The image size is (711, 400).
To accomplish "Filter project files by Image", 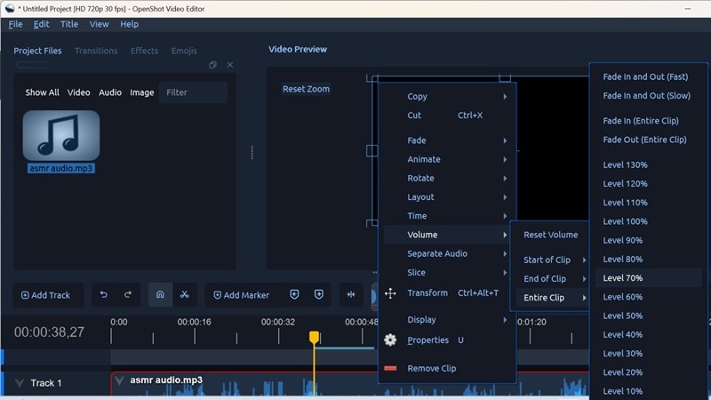I will coord(142,92).
